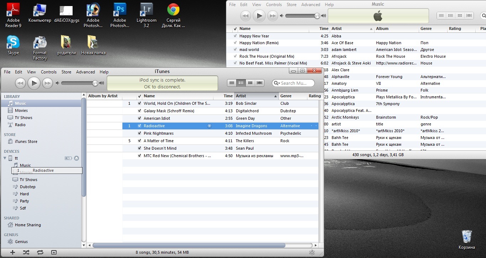Click Next track in front iTunes window
This screenshot has height=258, width=486.
(47, 83)
